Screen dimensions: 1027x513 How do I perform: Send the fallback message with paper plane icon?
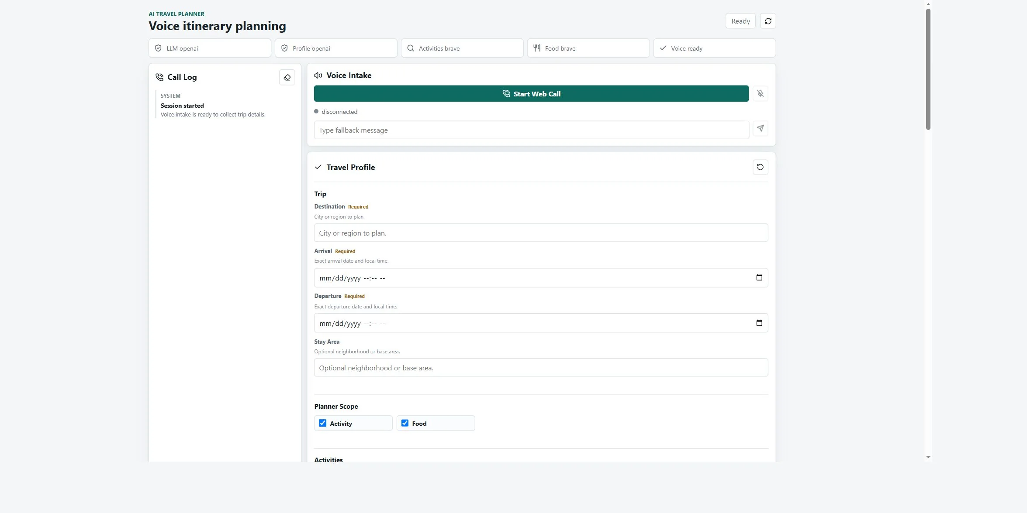(761, 128)
